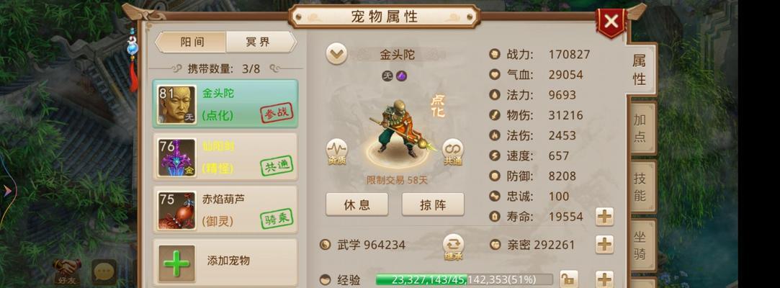This screenshot has width=780, height=288.
Task: Open the 技能 side tab
Action: pos(640,186)
